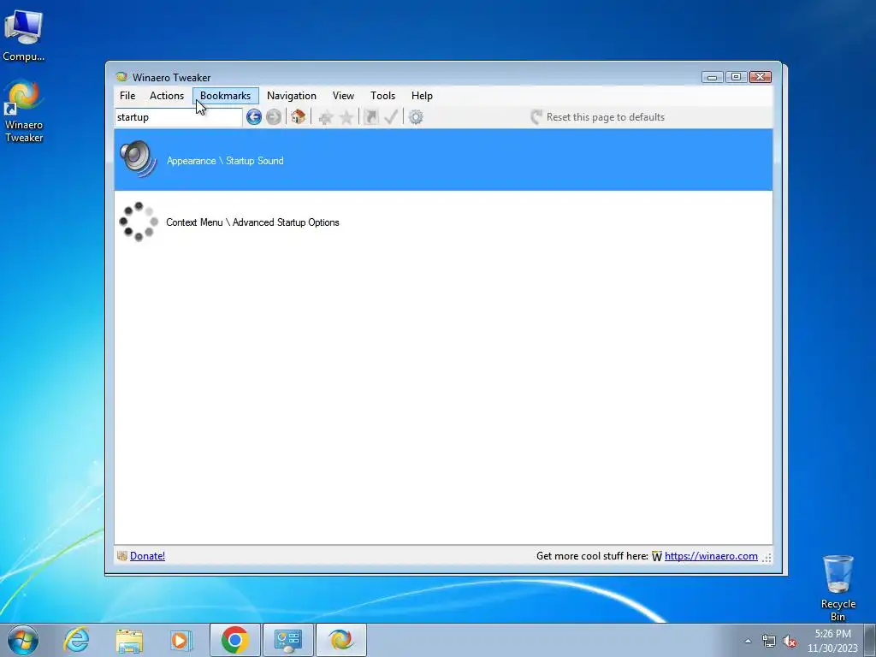Viewport: 876px width, 657px height.
Task: Click the add bookmark star-plus icon
Action: pos(326,117)
